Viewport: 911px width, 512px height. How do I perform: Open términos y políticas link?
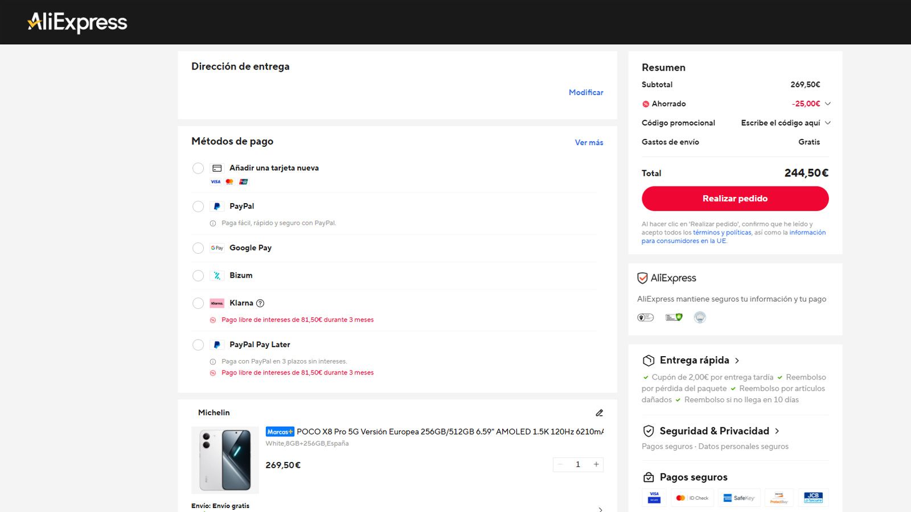pyautogui.click(x=722, y=233)
